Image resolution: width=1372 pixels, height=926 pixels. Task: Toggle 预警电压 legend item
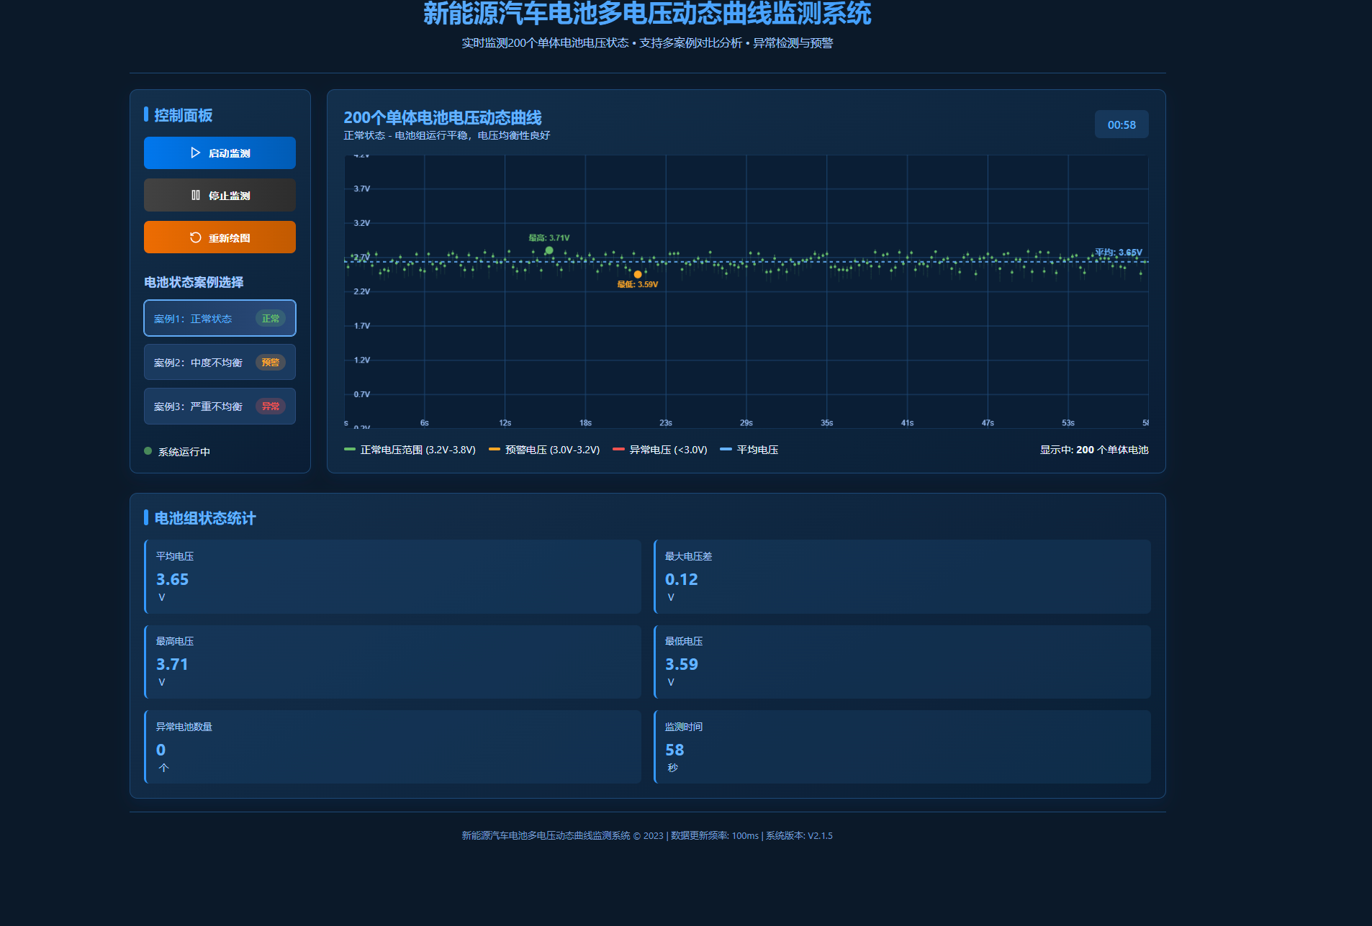pyautogui.click(x=544, y=450)
